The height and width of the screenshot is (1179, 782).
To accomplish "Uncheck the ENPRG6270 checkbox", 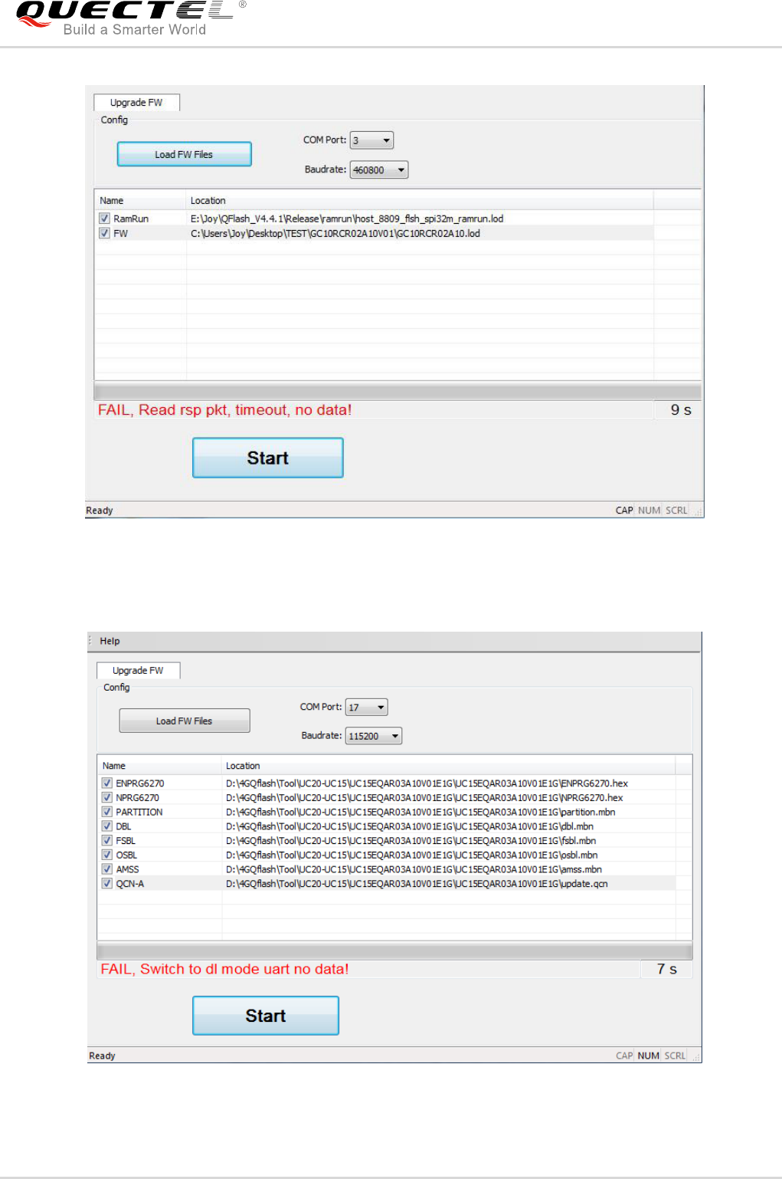I will click(107, 783).
